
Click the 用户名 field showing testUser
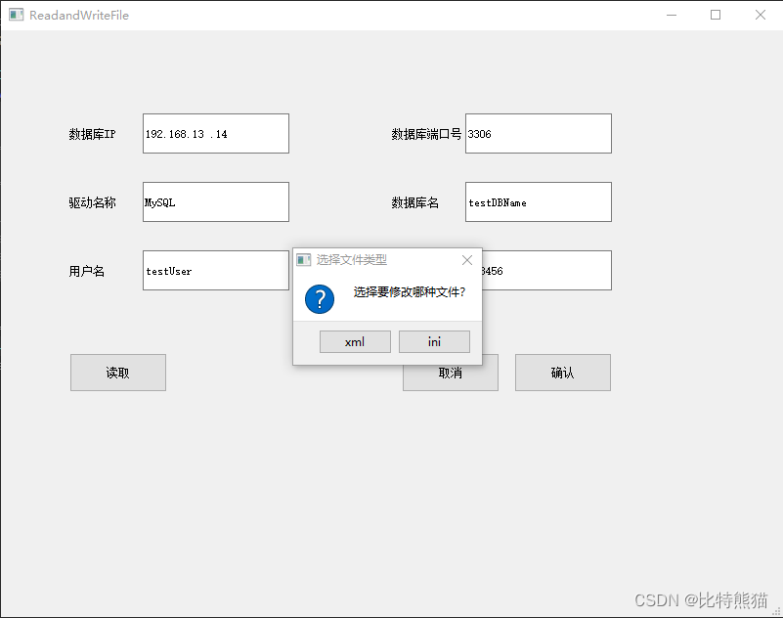pos(215,270)
